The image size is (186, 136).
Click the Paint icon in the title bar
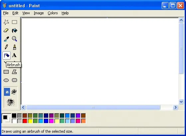click(5, 5)
